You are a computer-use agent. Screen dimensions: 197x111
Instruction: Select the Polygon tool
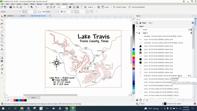pyautogui.click(x=2, y=45)
